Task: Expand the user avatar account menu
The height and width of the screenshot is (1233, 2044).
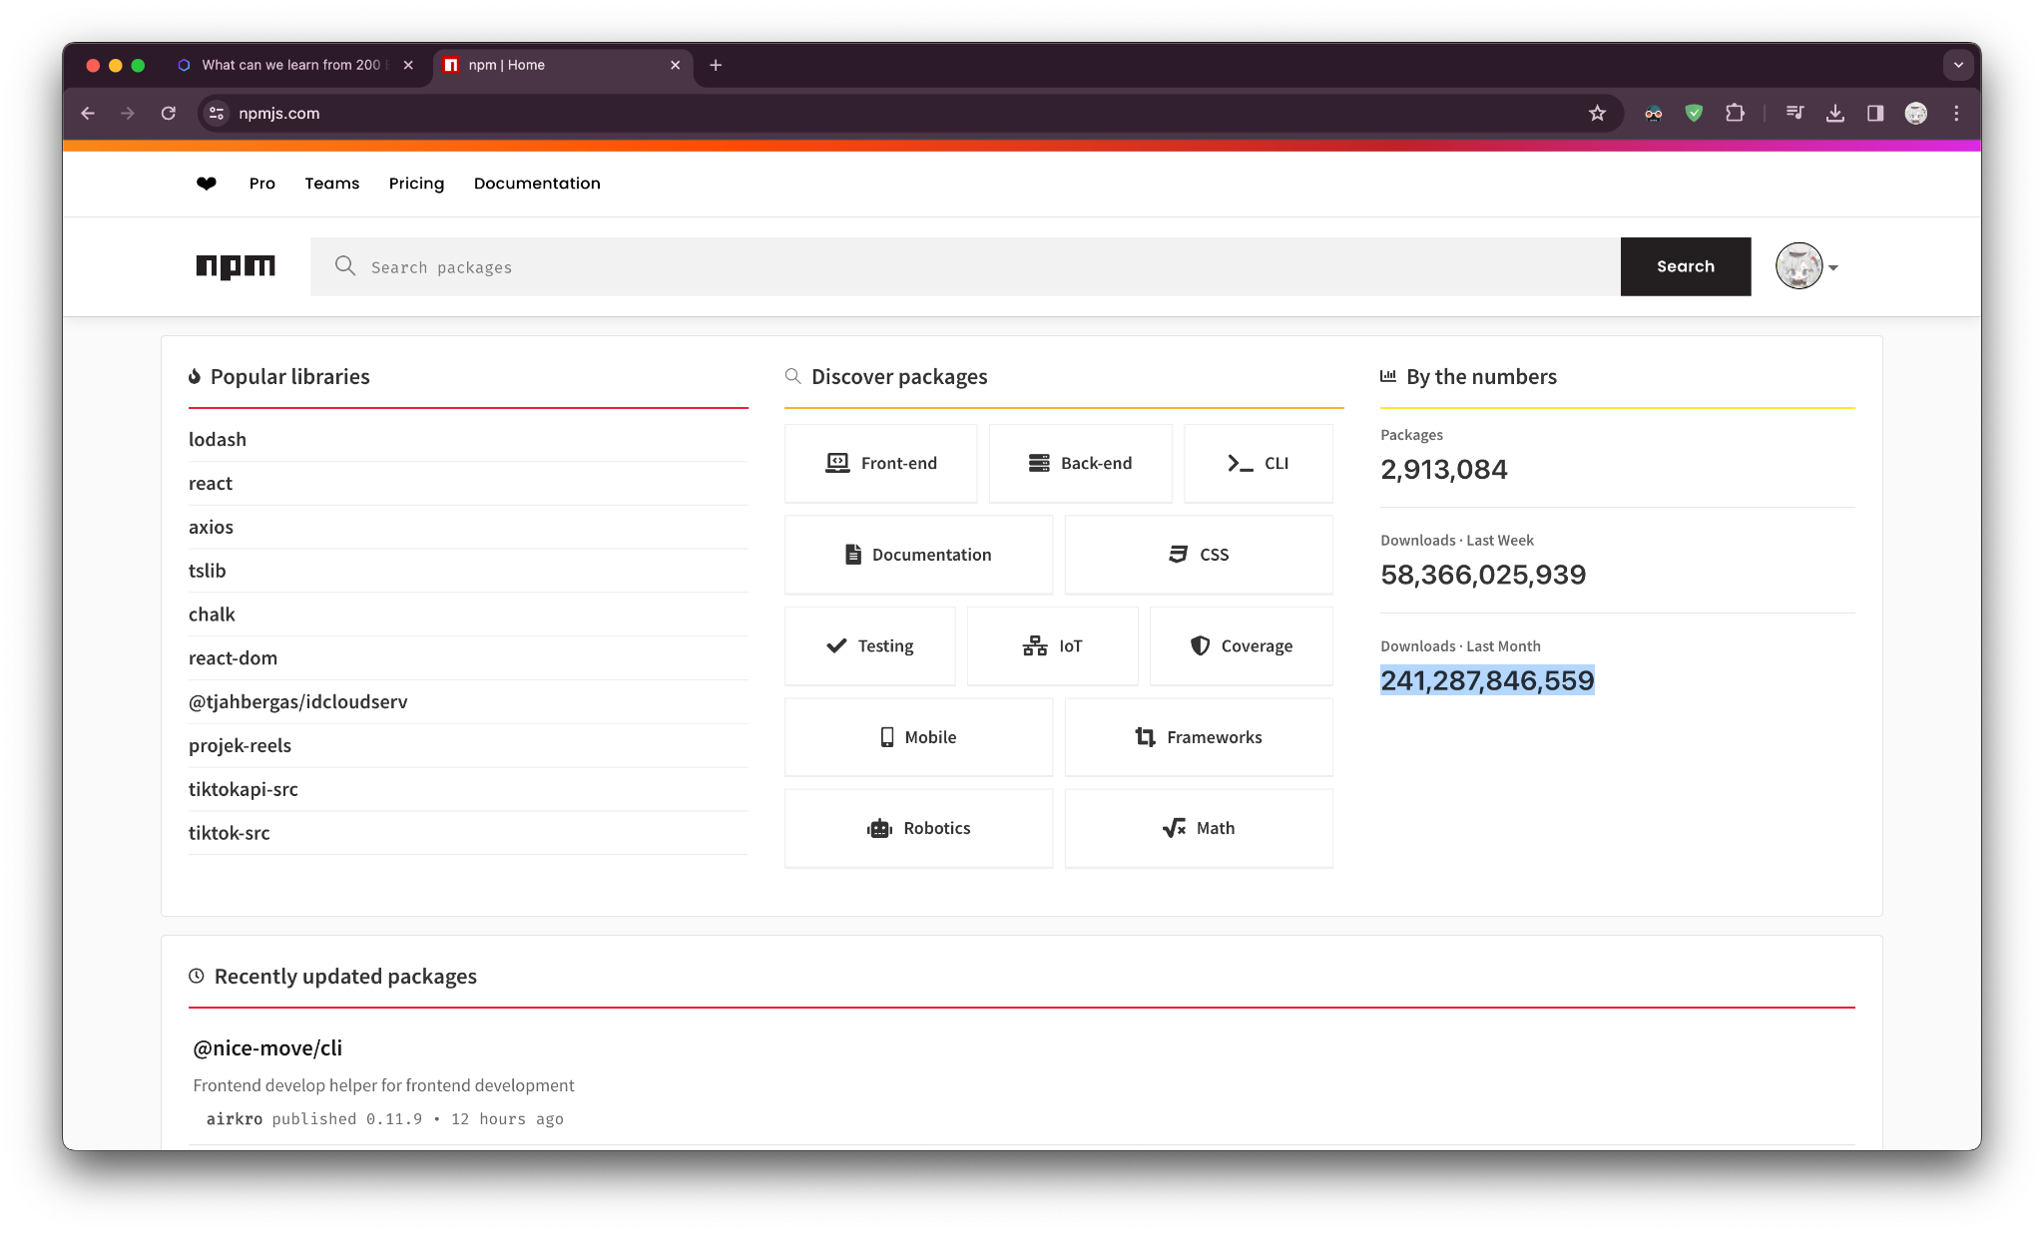Action: pyautogui.click(x=1807, y=266)
